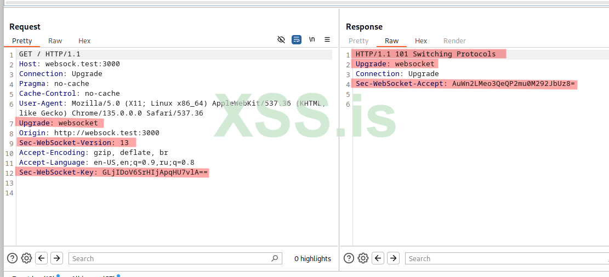The image size is (609, 277).
Task: Click the request 'Connection: Upgrade' header line
Action: pyautogui.click(x=61, y=74)
